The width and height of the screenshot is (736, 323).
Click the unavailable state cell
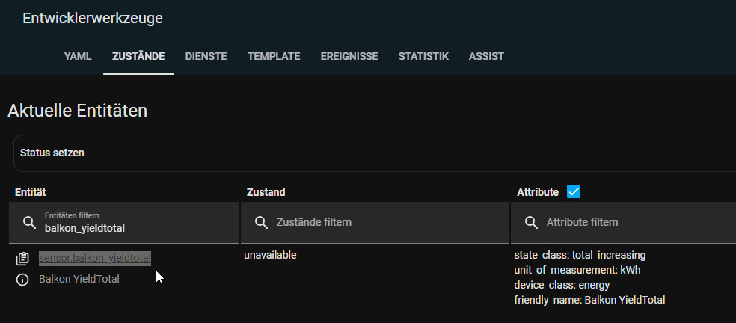(x=270, y=255)
